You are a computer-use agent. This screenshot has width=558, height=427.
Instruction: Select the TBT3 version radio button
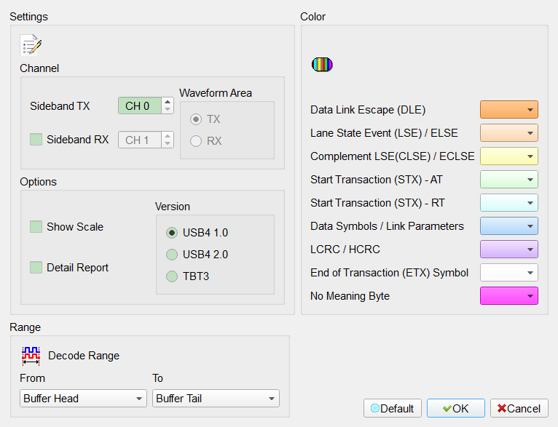[x=172, y=276]
